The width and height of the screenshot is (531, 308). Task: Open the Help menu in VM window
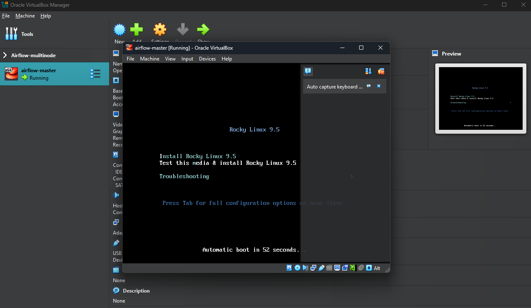(227, 59)
